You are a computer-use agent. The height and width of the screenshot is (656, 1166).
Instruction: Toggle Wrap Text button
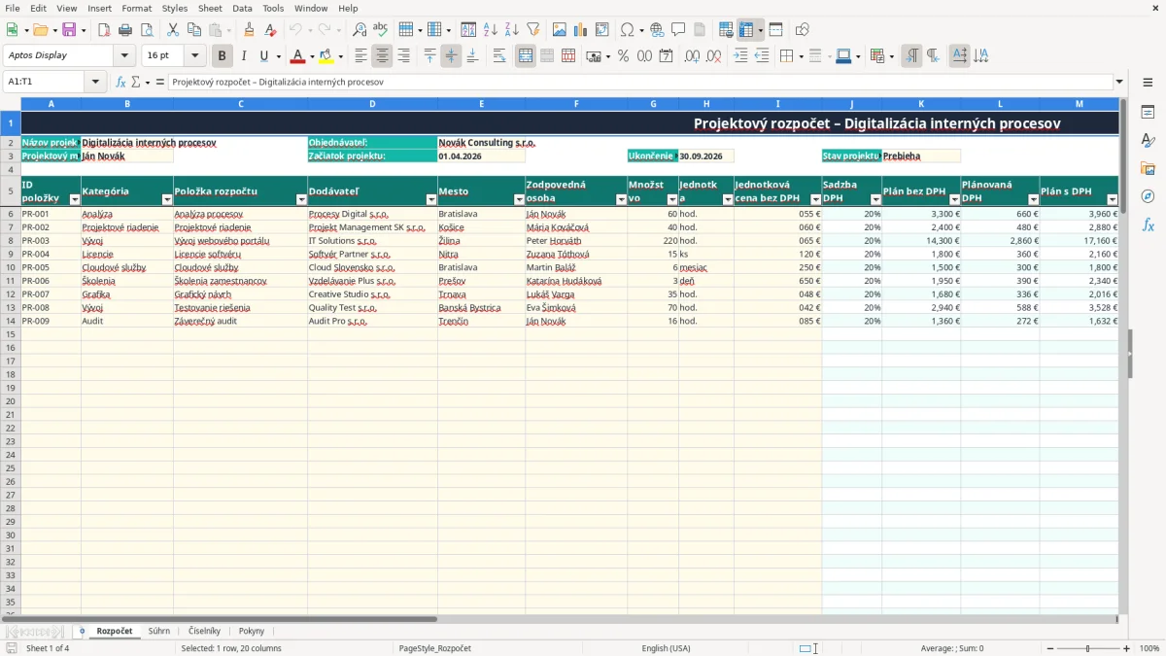(x=498, y=56)
